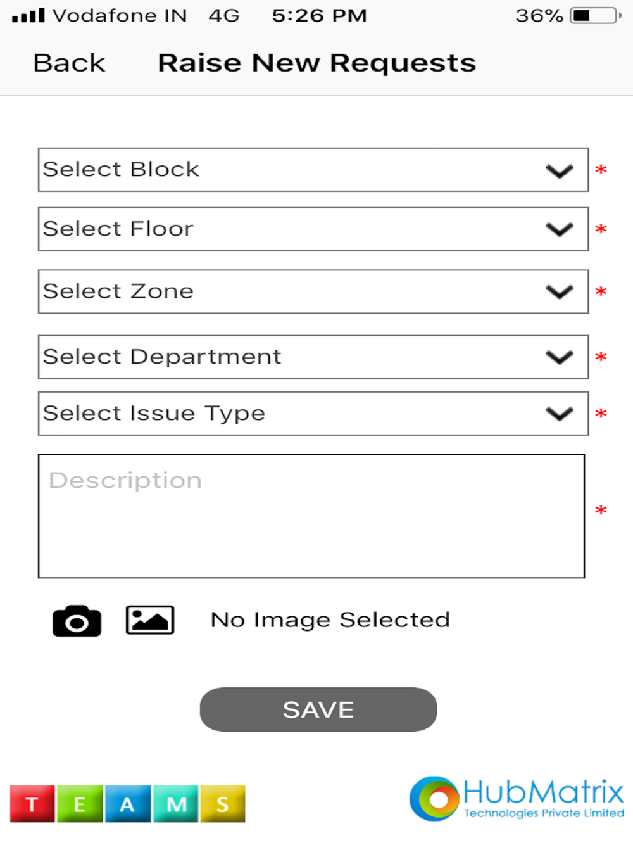This screenshot has height=845, width=633.
Task: Tap the green E tile in TEAMS logo
Action: point(80,804)
